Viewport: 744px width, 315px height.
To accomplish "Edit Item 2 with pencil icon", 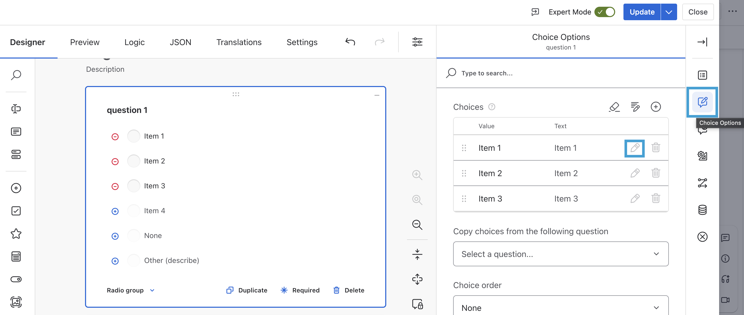I will coord(635,173).
